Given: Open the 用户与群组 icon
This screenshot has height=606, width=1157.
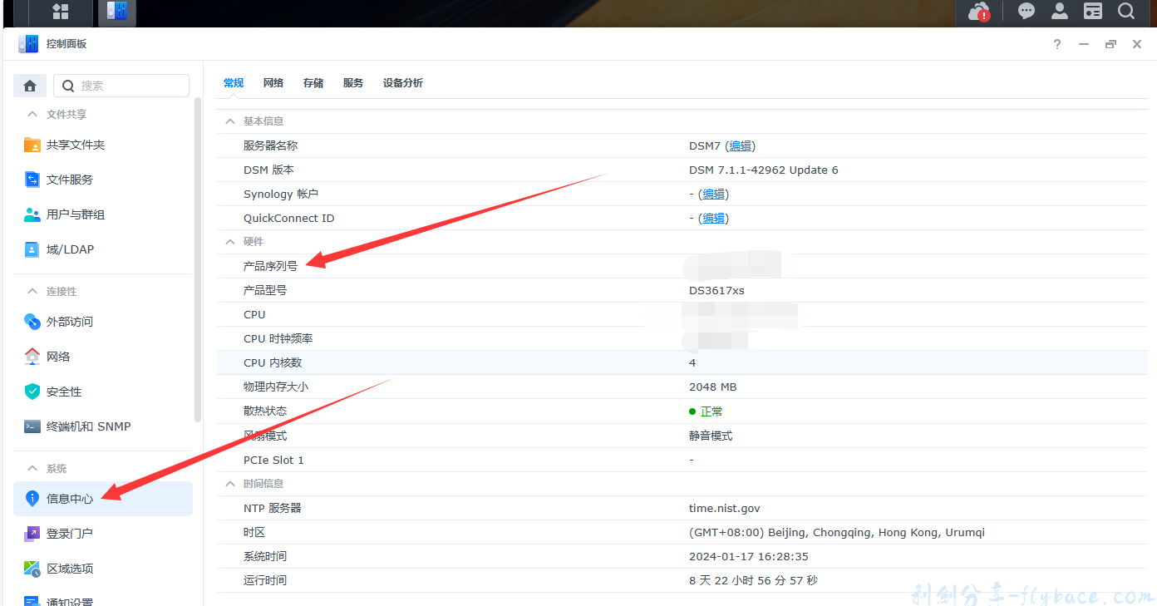Looking at the screenshot, I should [x=32, y=214].
